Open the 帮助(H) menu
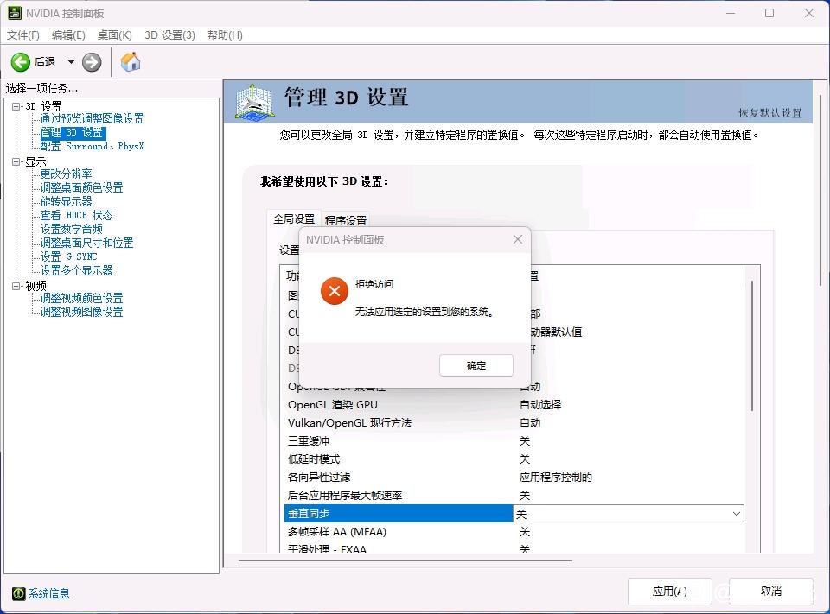Image resolution: width=830 pixels, height=614 pixels. [225, 35]
